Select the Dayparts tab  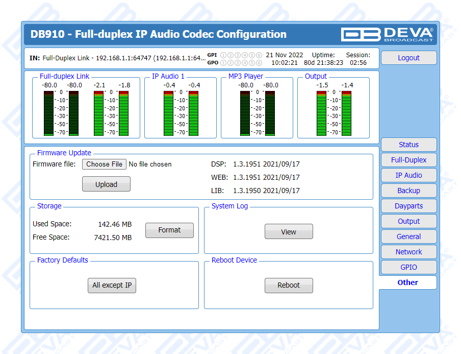[408, 206]
